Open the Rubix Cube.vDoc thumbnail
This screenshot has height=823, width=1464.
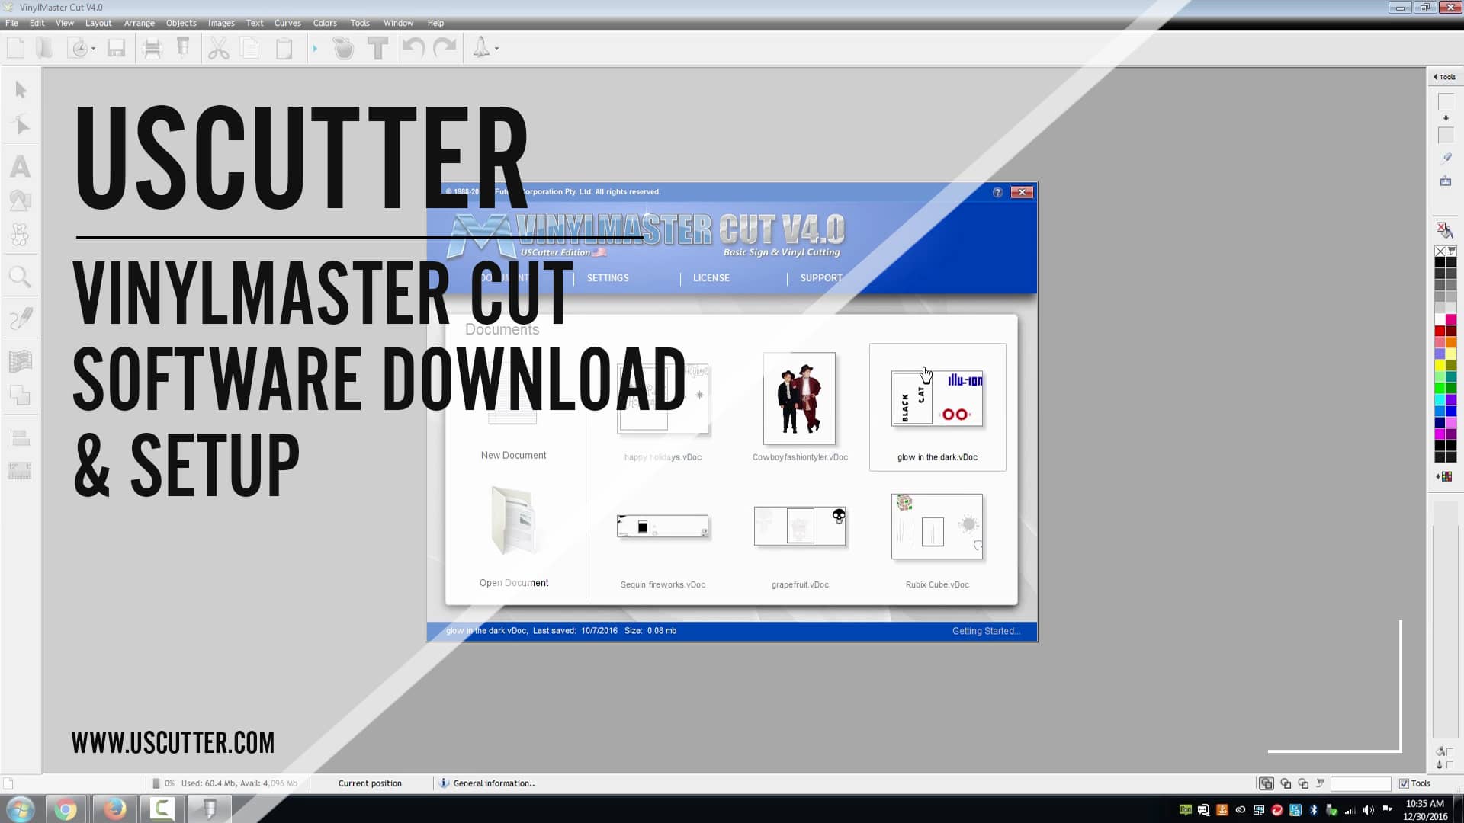[x=936, y=526]
